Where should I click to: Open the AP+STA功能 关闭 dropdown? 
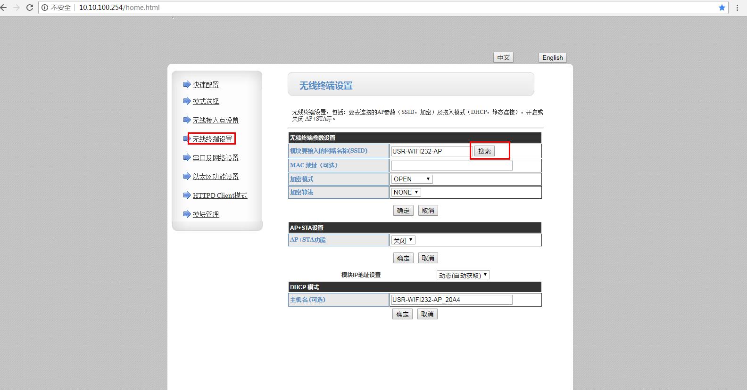point(403,240)
